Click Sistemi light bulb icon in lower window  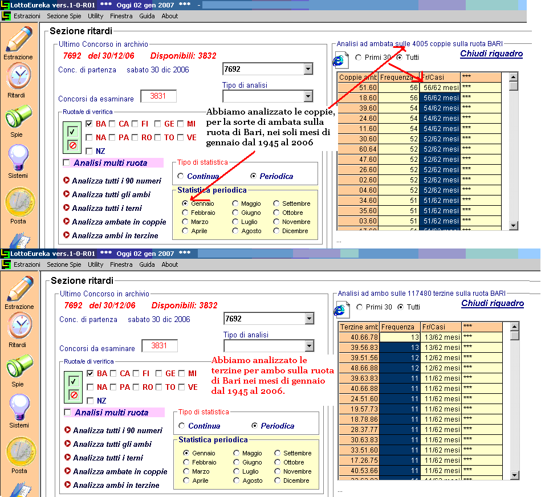19,408
